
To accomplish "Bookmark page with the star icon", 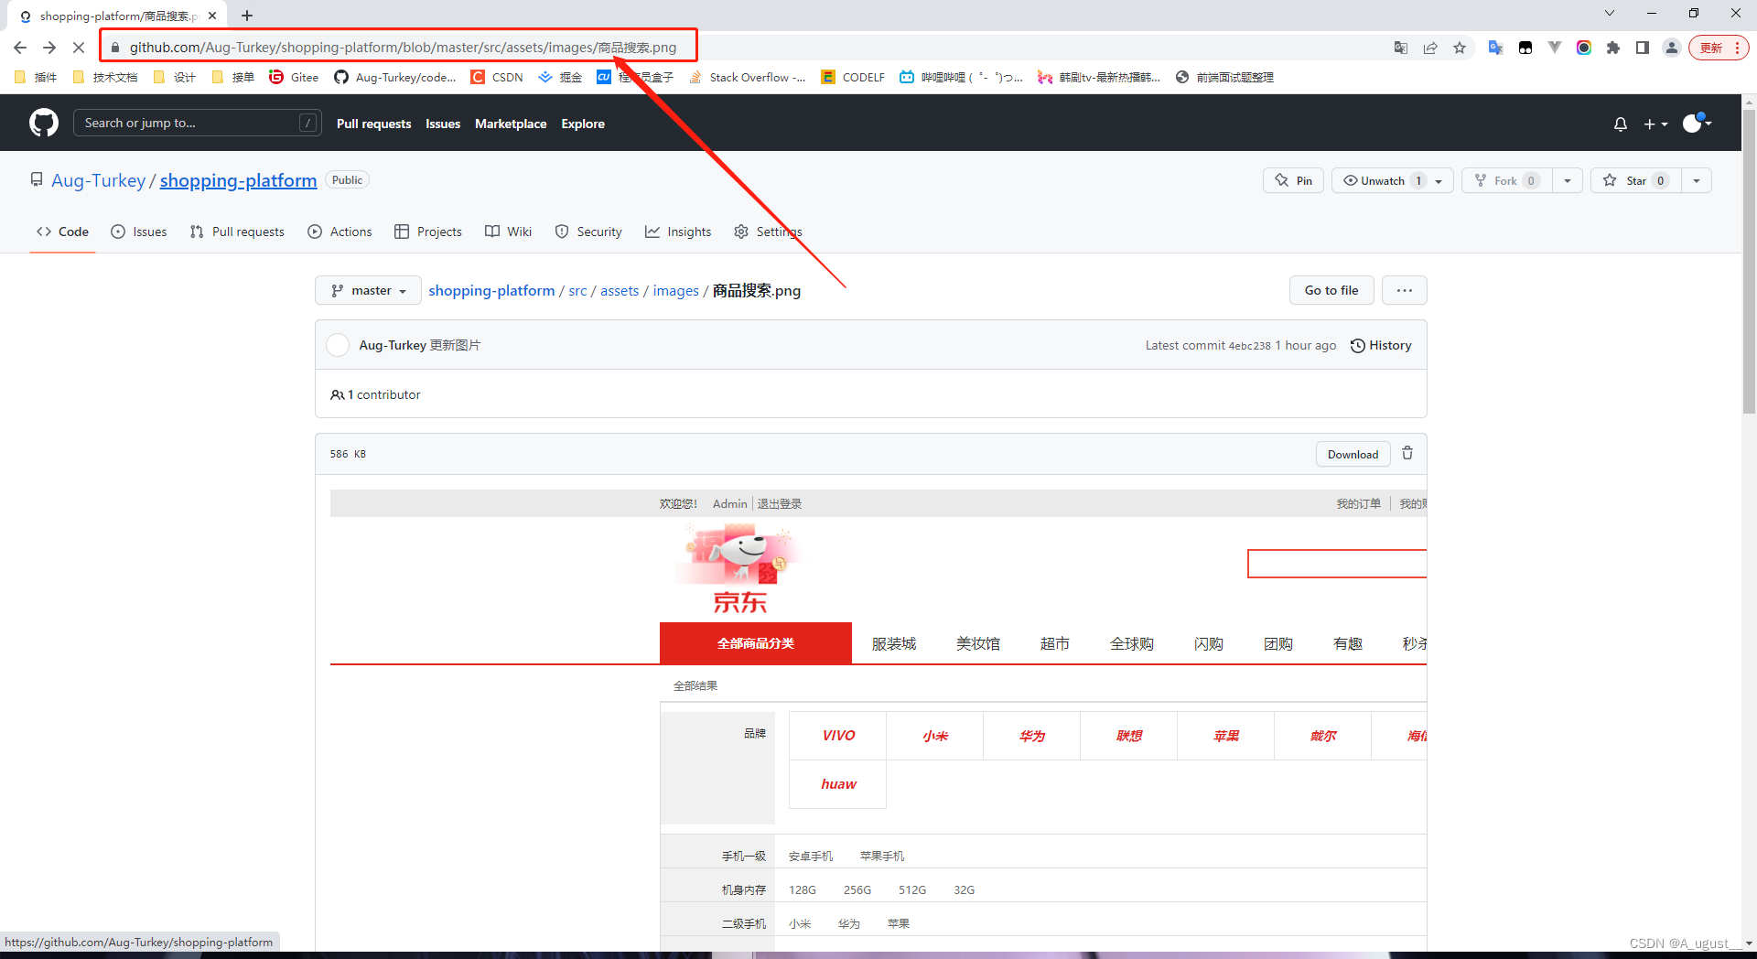I will (1461, 47).
